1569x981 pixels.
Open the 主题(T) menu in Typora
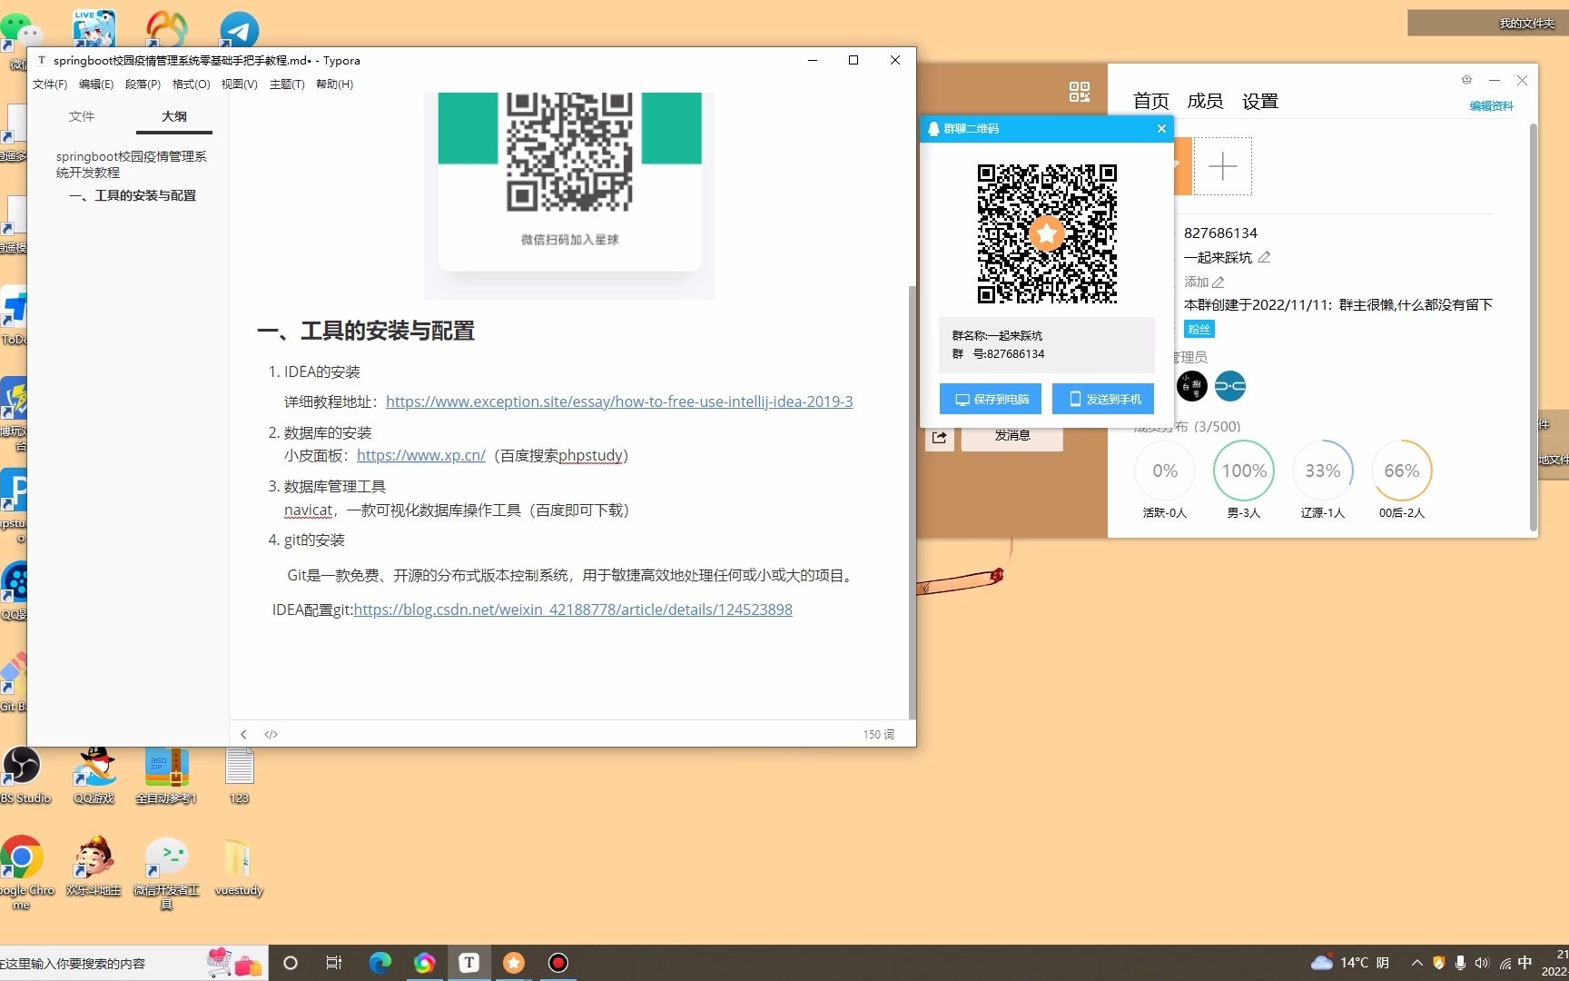coord(287,84)
